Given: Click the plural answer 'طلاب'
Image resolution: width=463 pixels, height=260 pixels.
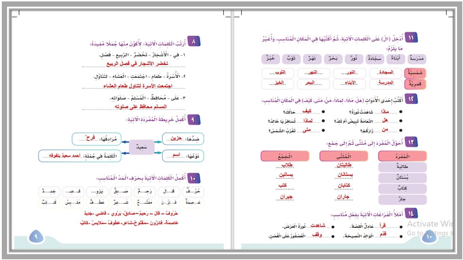Looking at the screenshot, I should 286,165.
